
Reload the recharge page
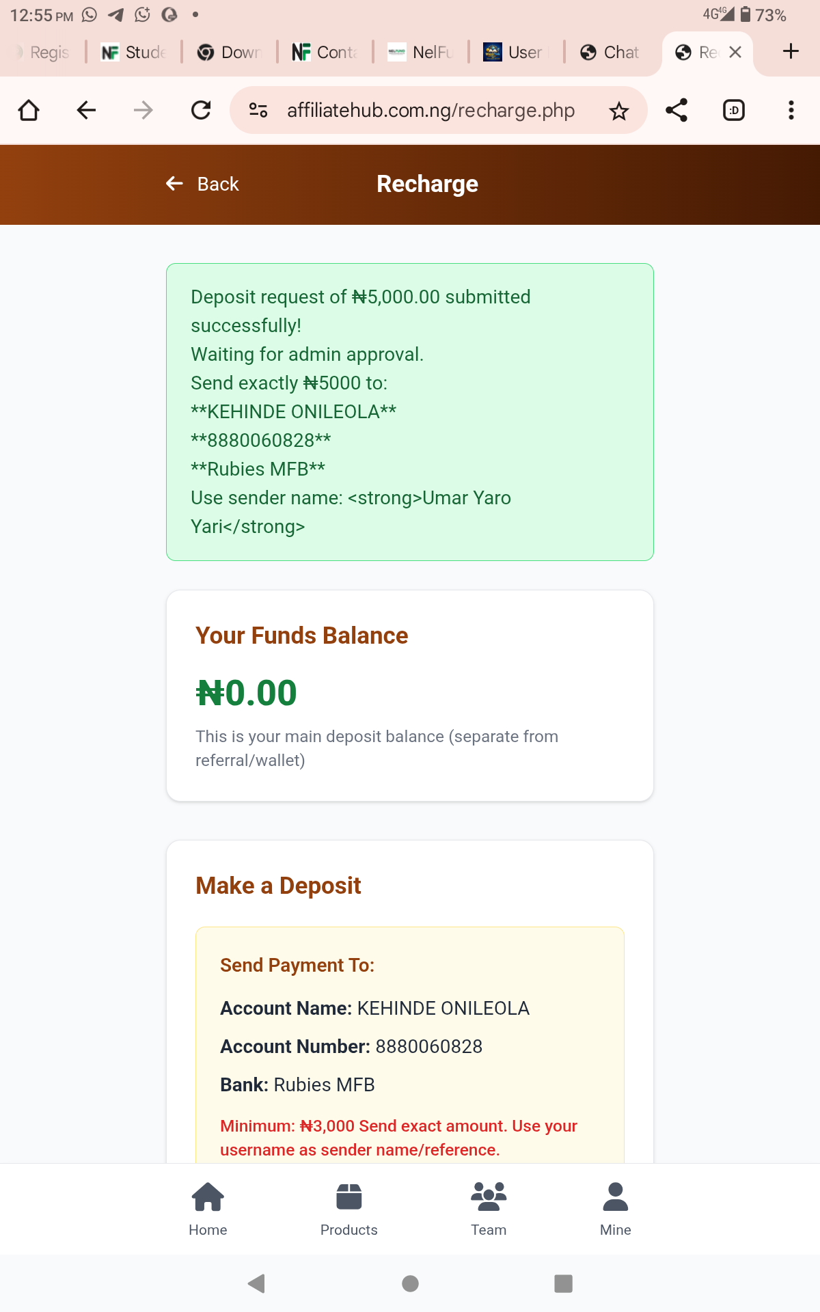click(201, 110)
